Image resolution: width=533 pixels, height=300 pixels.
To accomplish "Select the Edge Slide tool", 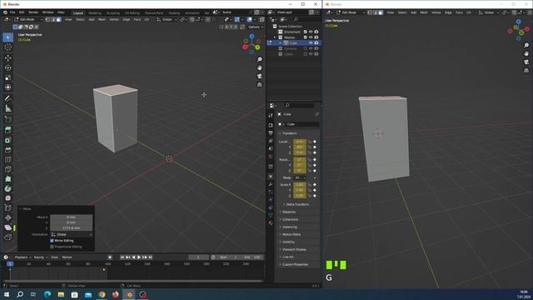I will click(7, 207).
